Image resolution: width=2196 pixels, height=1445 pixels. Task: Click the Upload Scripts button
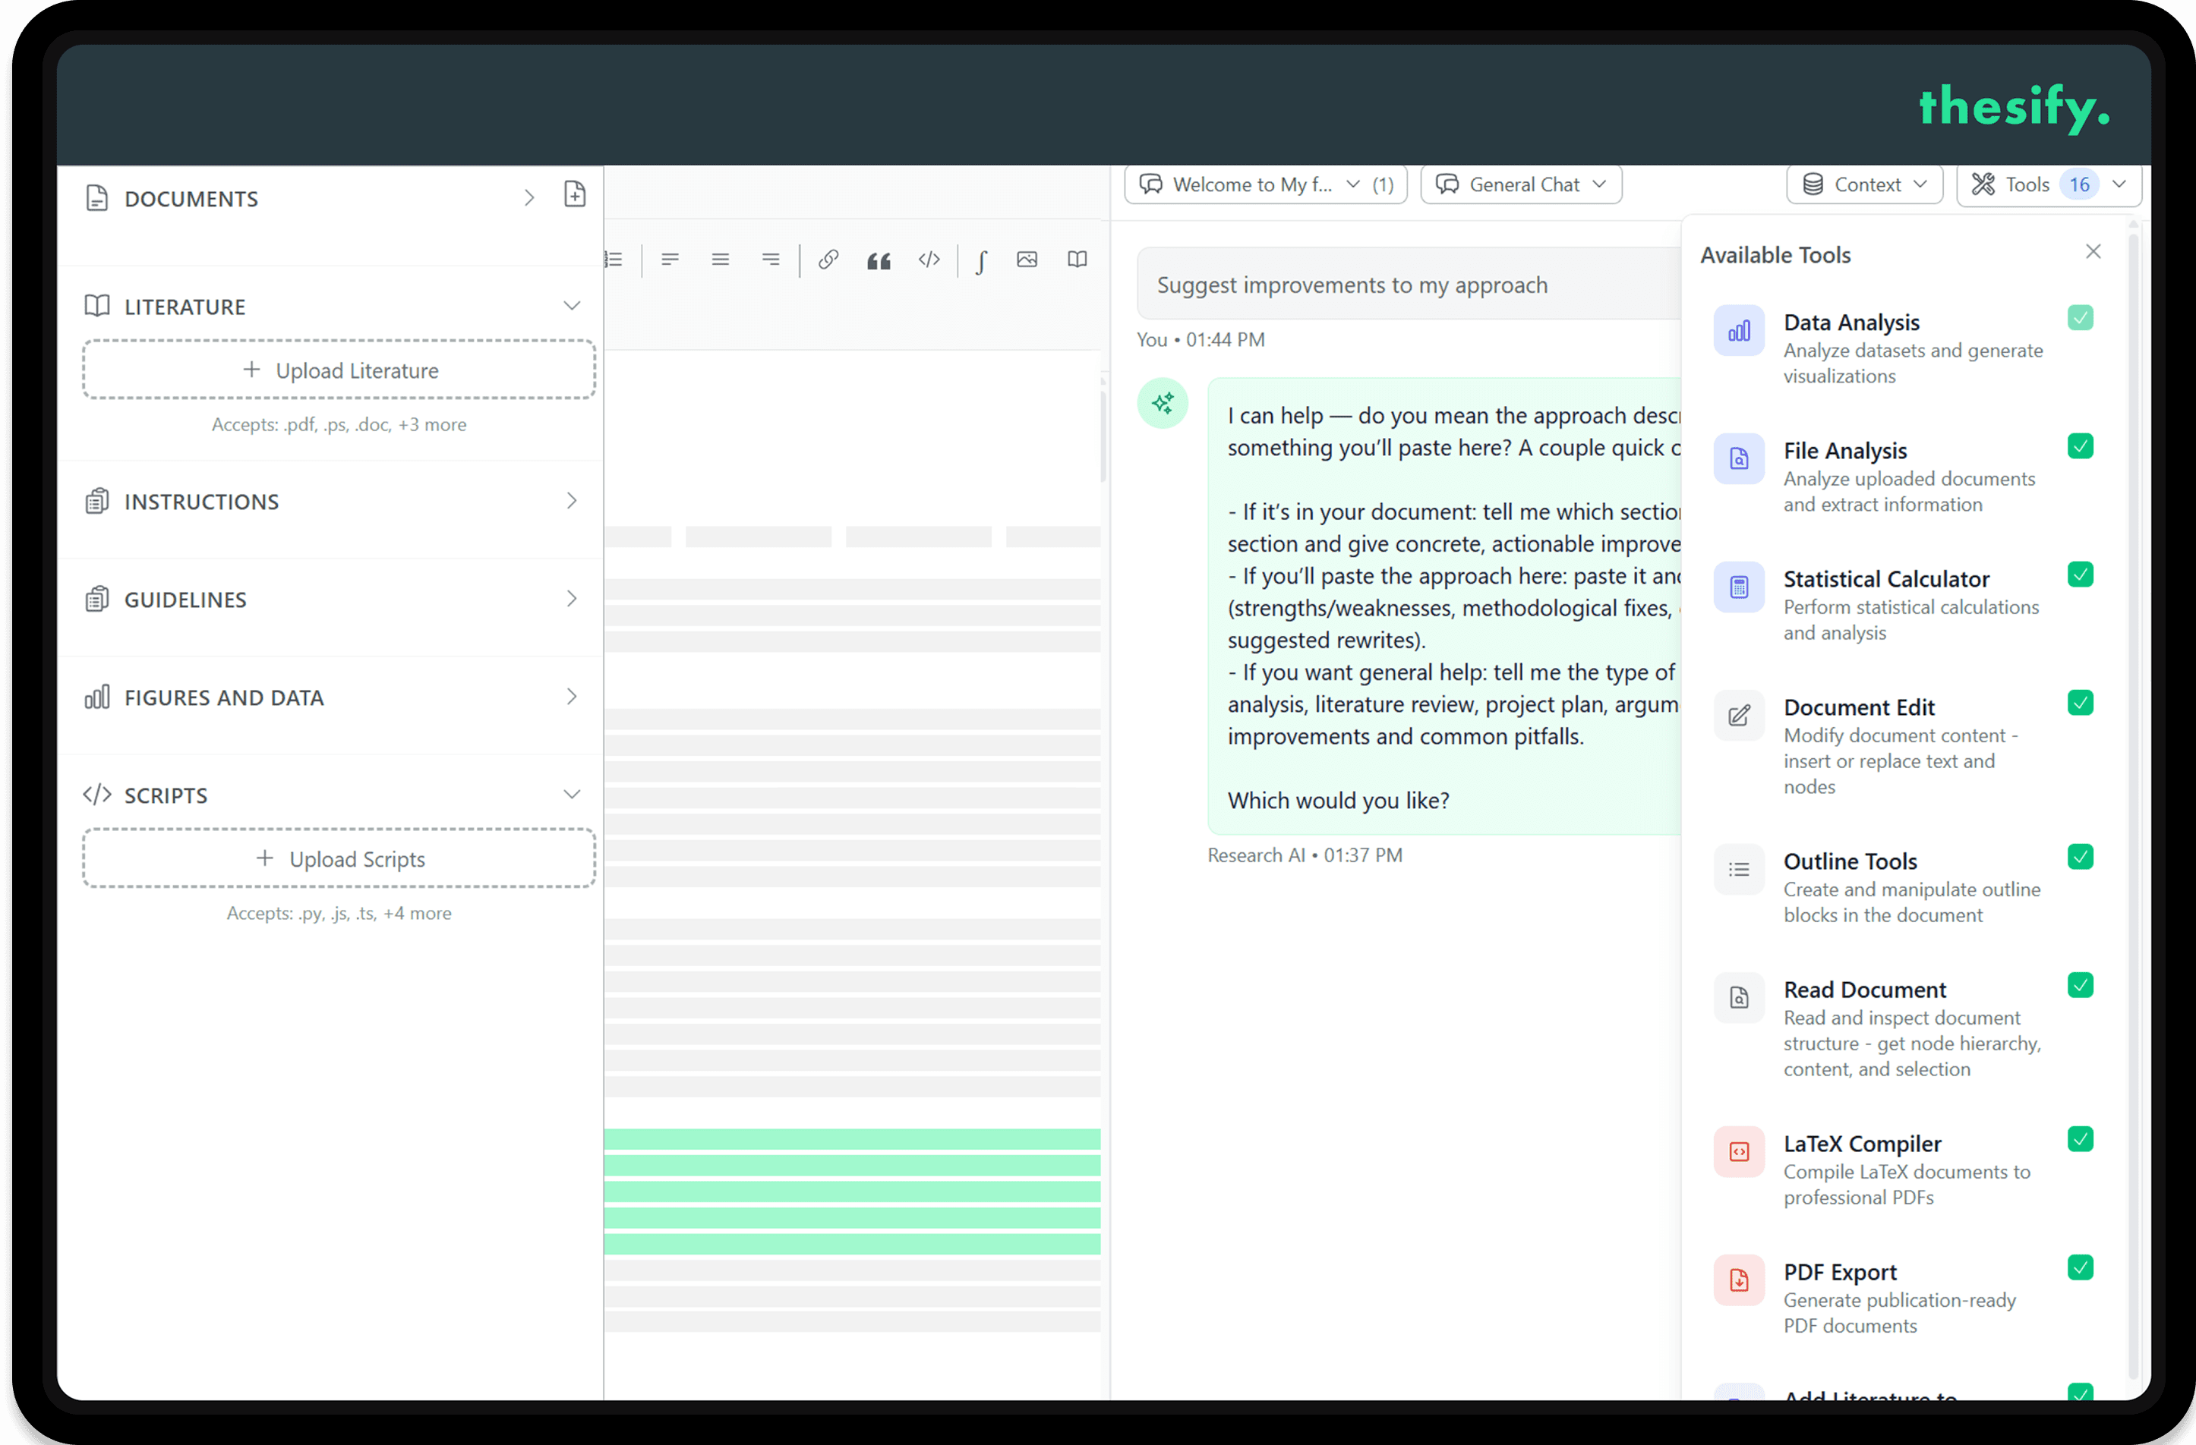point(339,858)
